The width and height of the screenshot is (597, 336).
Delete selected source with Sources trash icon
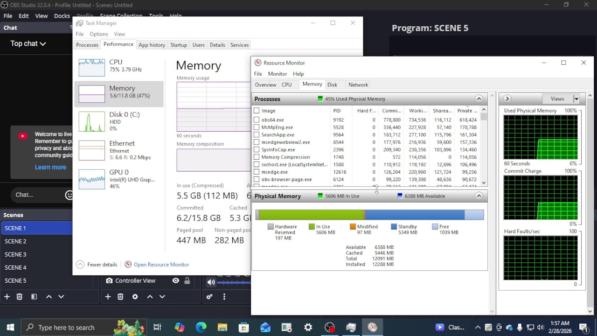tap(120, 296)
